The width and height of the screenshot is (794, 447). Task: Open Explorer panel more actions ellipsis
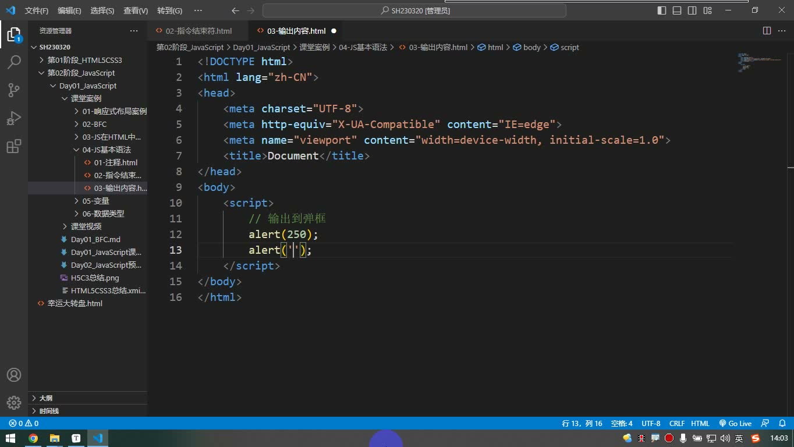[134, 31]
